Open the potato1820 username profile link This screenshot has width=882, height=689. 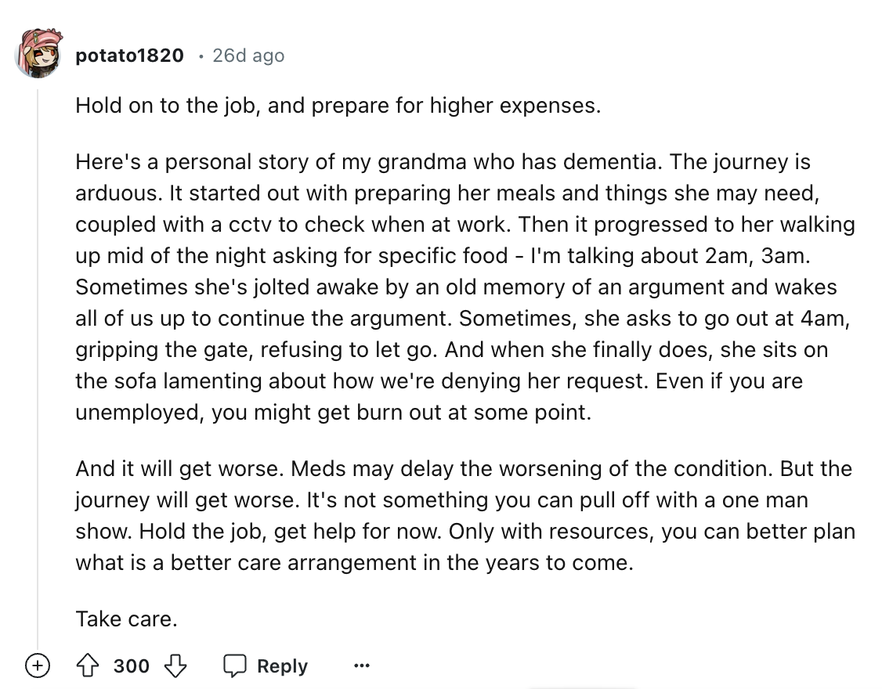click(x=130, y=56)
